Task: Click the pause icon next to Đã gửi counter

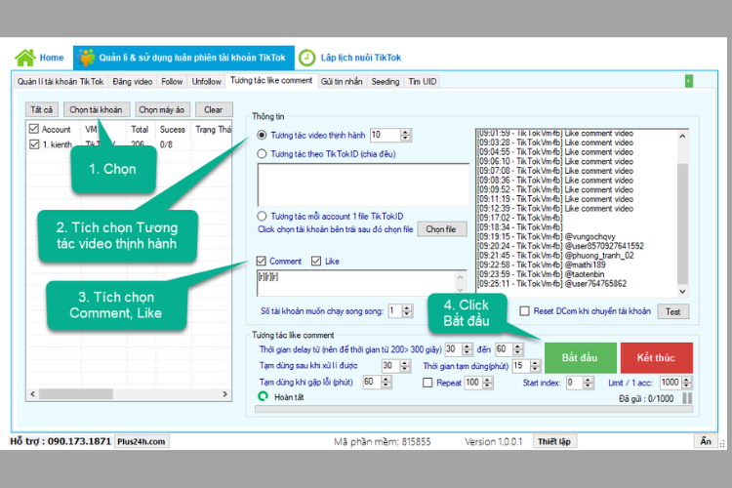Action: click(x=687, y=398)
